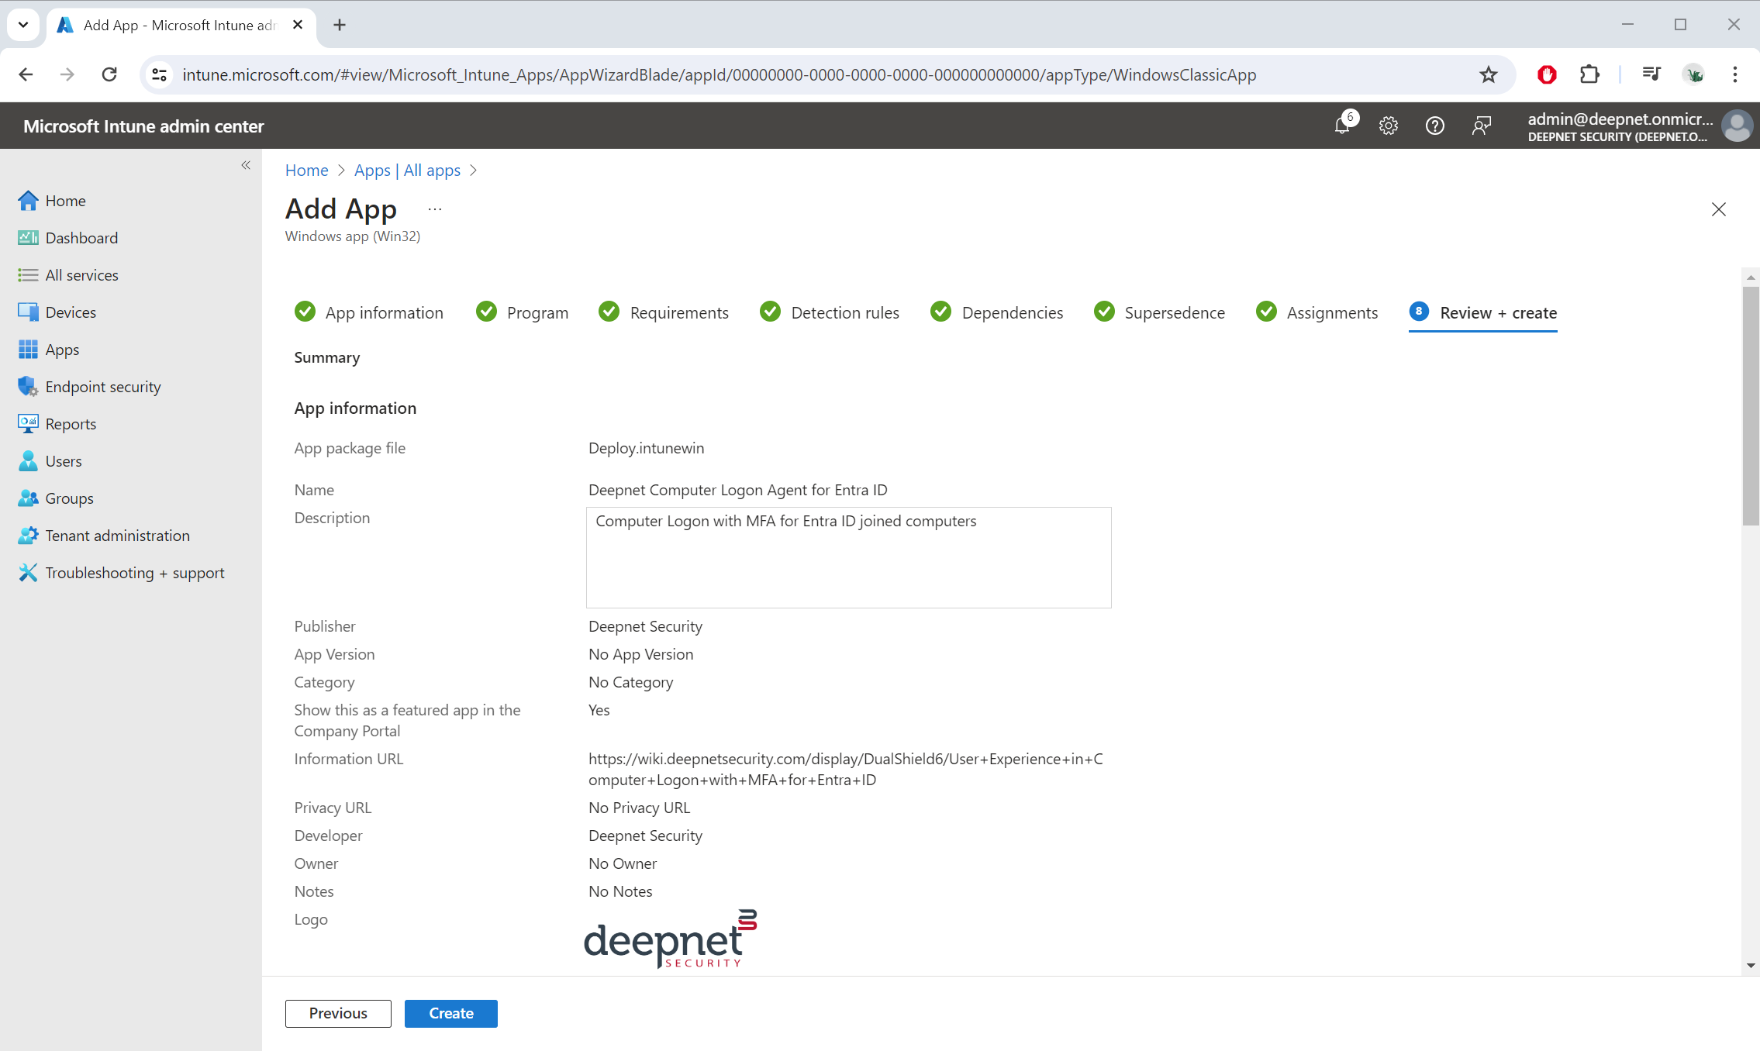Switch to the Detection rules step
Image resolution: width=1760 pixels, height=1051 pixels.
(x=844, y=312)
